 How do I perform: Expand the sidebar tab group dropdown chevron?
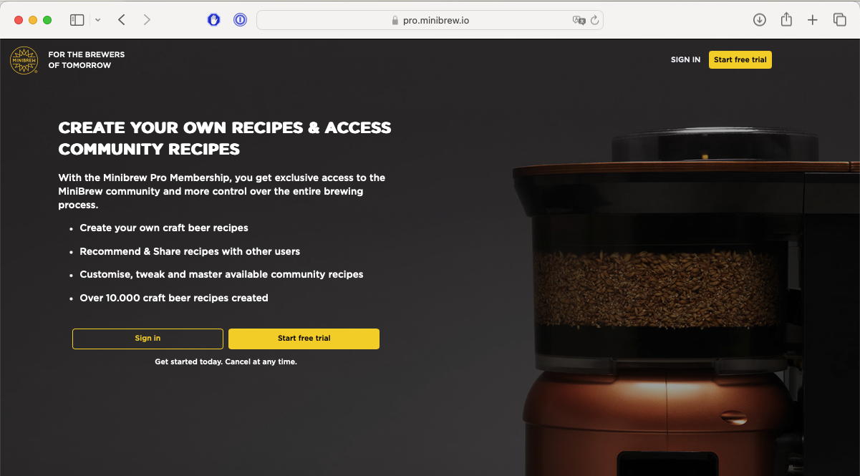98,20
